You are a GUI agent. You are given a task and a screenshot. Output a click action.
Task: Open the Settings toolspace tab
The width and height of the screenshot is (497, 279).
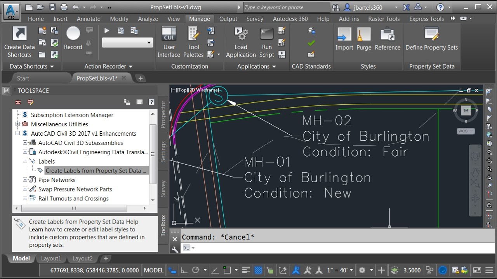163,152
